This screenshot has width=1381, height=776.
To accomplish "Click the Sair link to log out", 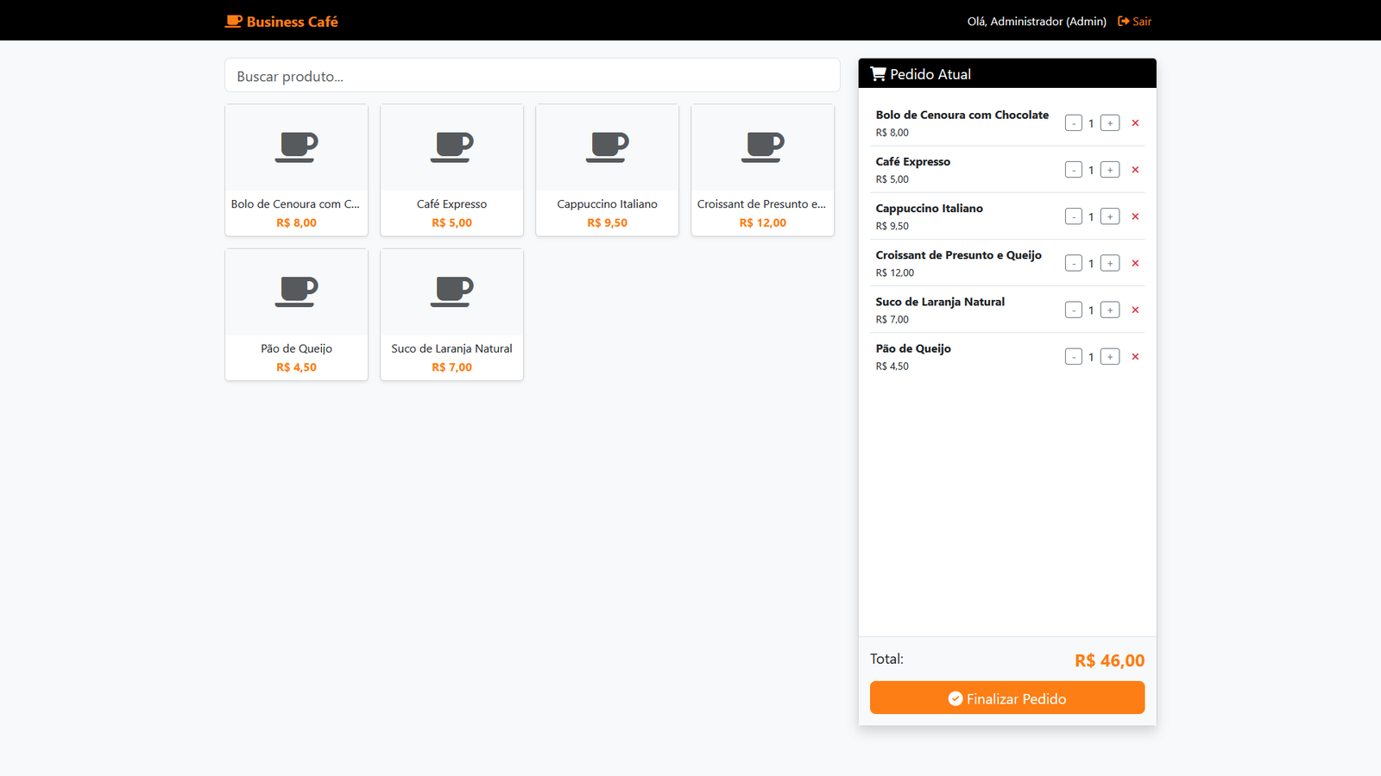I will (1141, 21).
